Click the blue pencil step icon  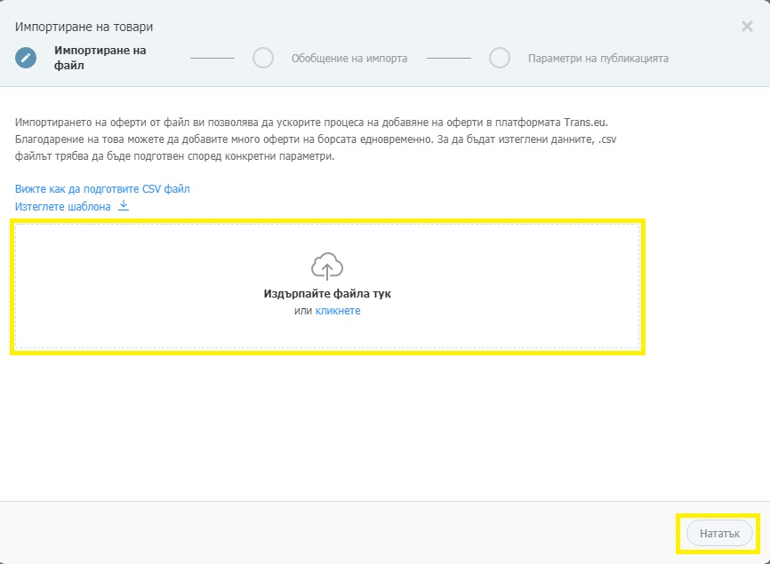point(26,58)
